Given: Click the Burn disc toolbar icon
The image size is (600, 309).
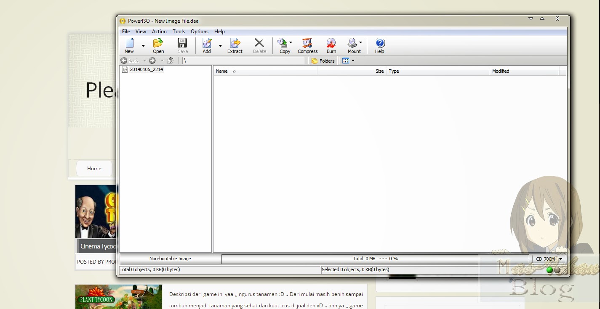Looking at the screenshot, I should (331, 43).
